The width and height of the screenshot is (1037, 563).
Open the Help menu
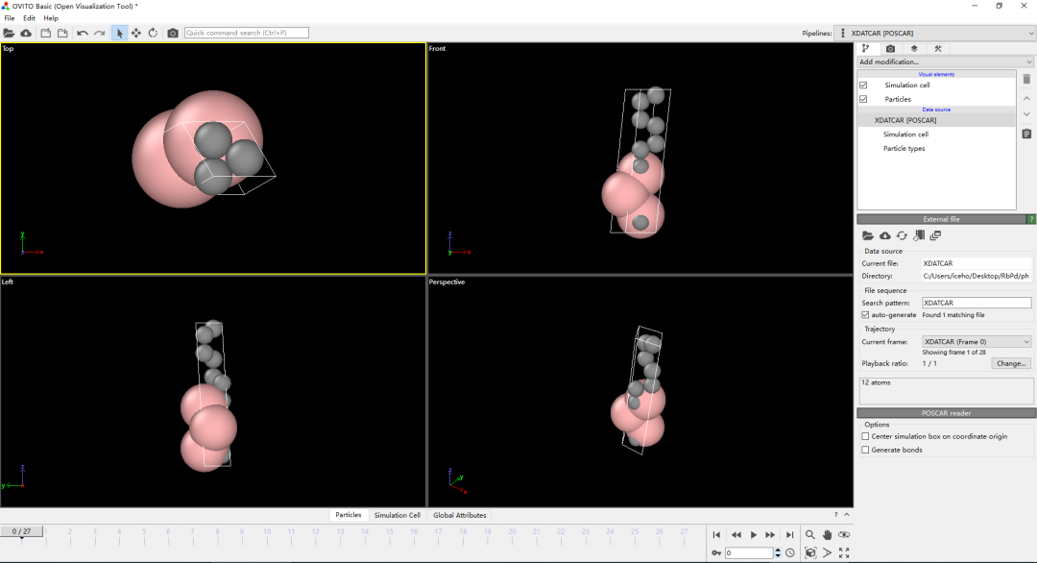(x=51, y=18)
